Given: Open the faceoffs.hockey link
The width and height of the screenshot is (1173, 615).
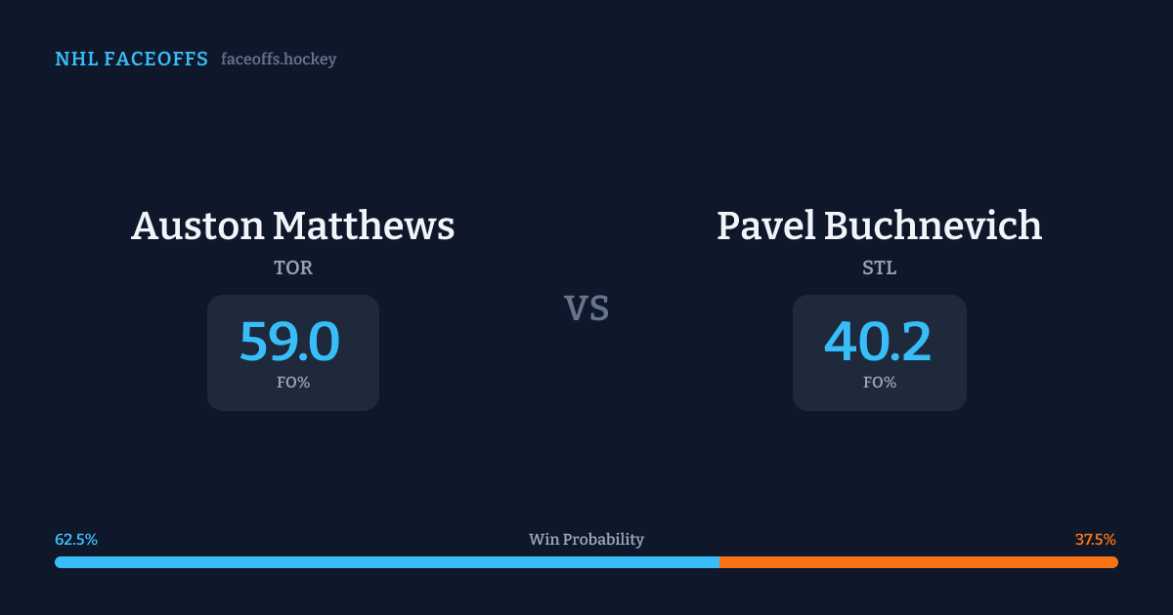Looking at the screenshot, I should 279,60.
